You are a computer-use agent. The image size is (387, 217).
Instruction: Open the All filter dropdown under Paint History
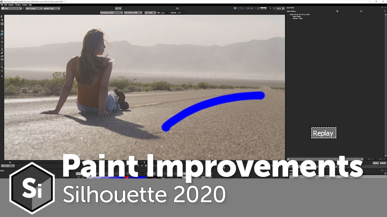point(325,159)
